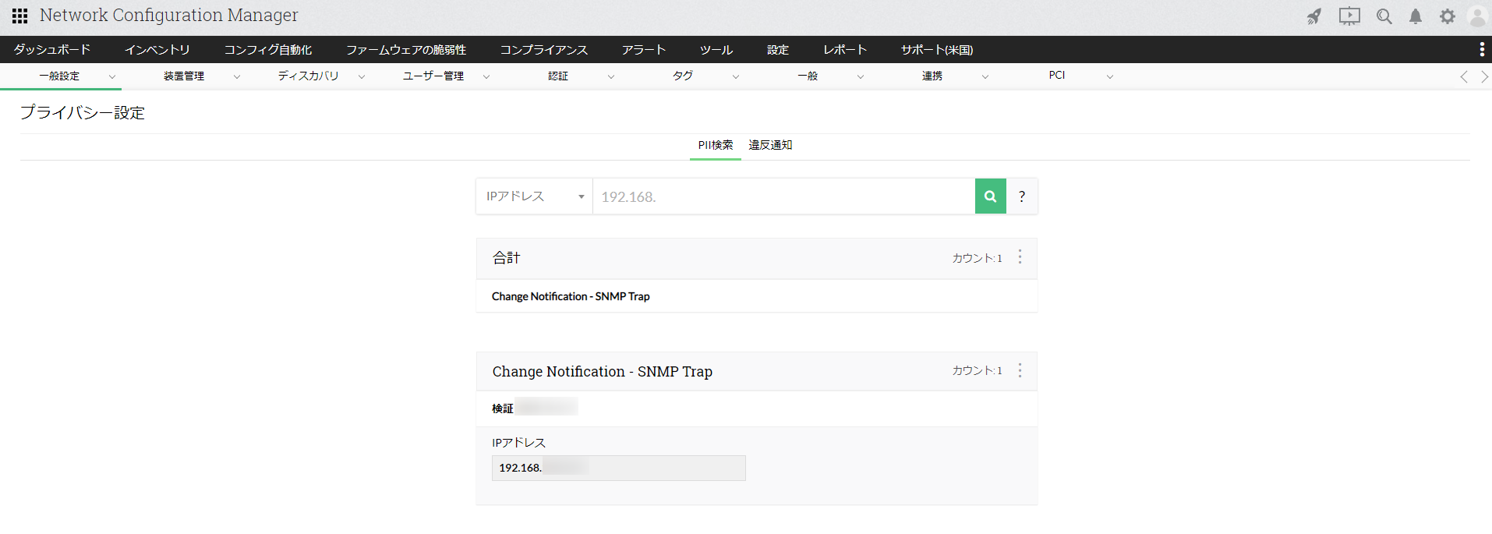Open options menu for 合計 panel
This screenshot has height=534, width=1492.
(x=1020, y=257)
